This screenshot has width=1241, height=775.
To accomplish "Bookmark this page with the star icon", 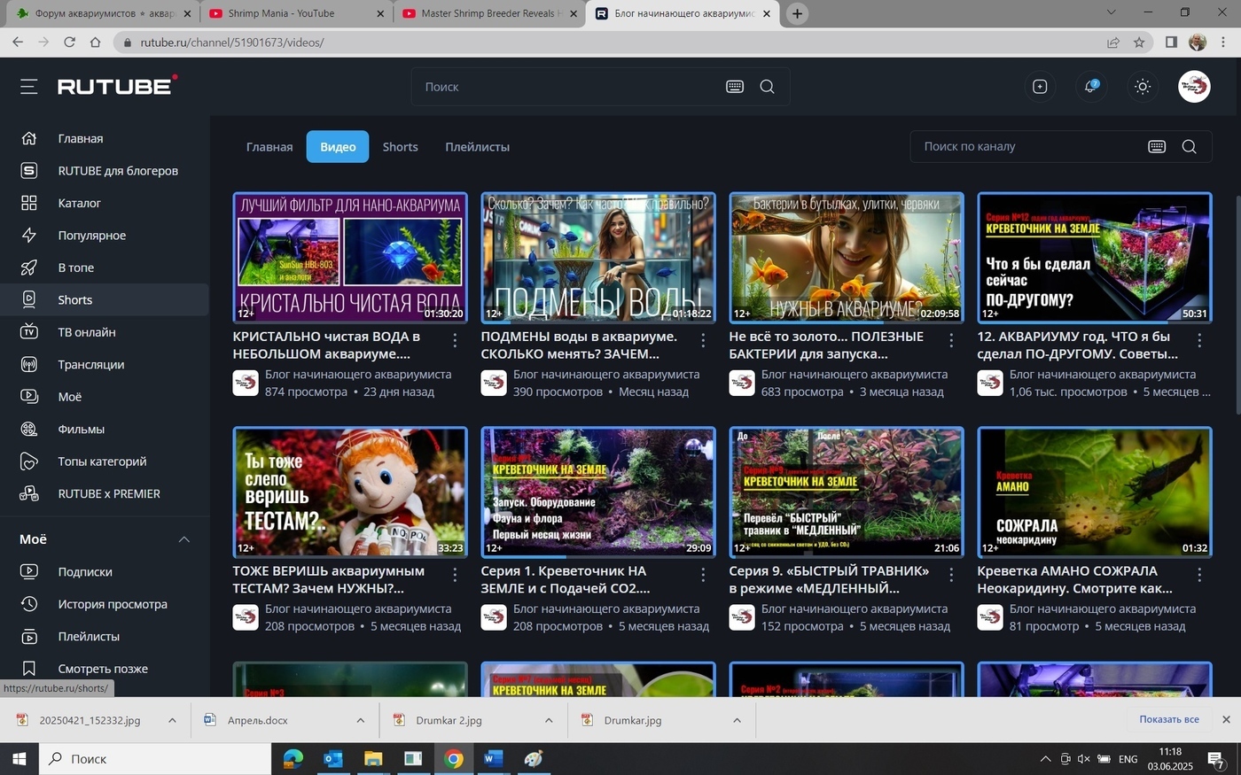I will click(x=1139, y=43).
